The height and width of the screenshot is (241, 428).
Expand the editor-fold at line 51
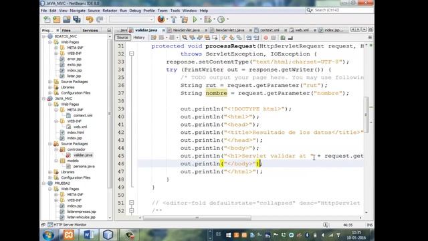(131, 203)
